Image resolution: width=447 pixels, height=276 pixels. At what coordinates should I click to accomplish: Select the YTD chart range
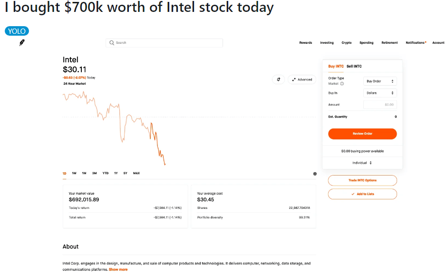coord(106,173)
